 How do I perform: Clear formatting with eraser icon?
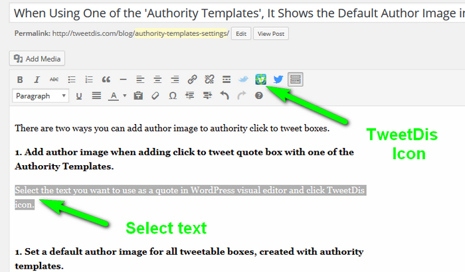(155, 96)
